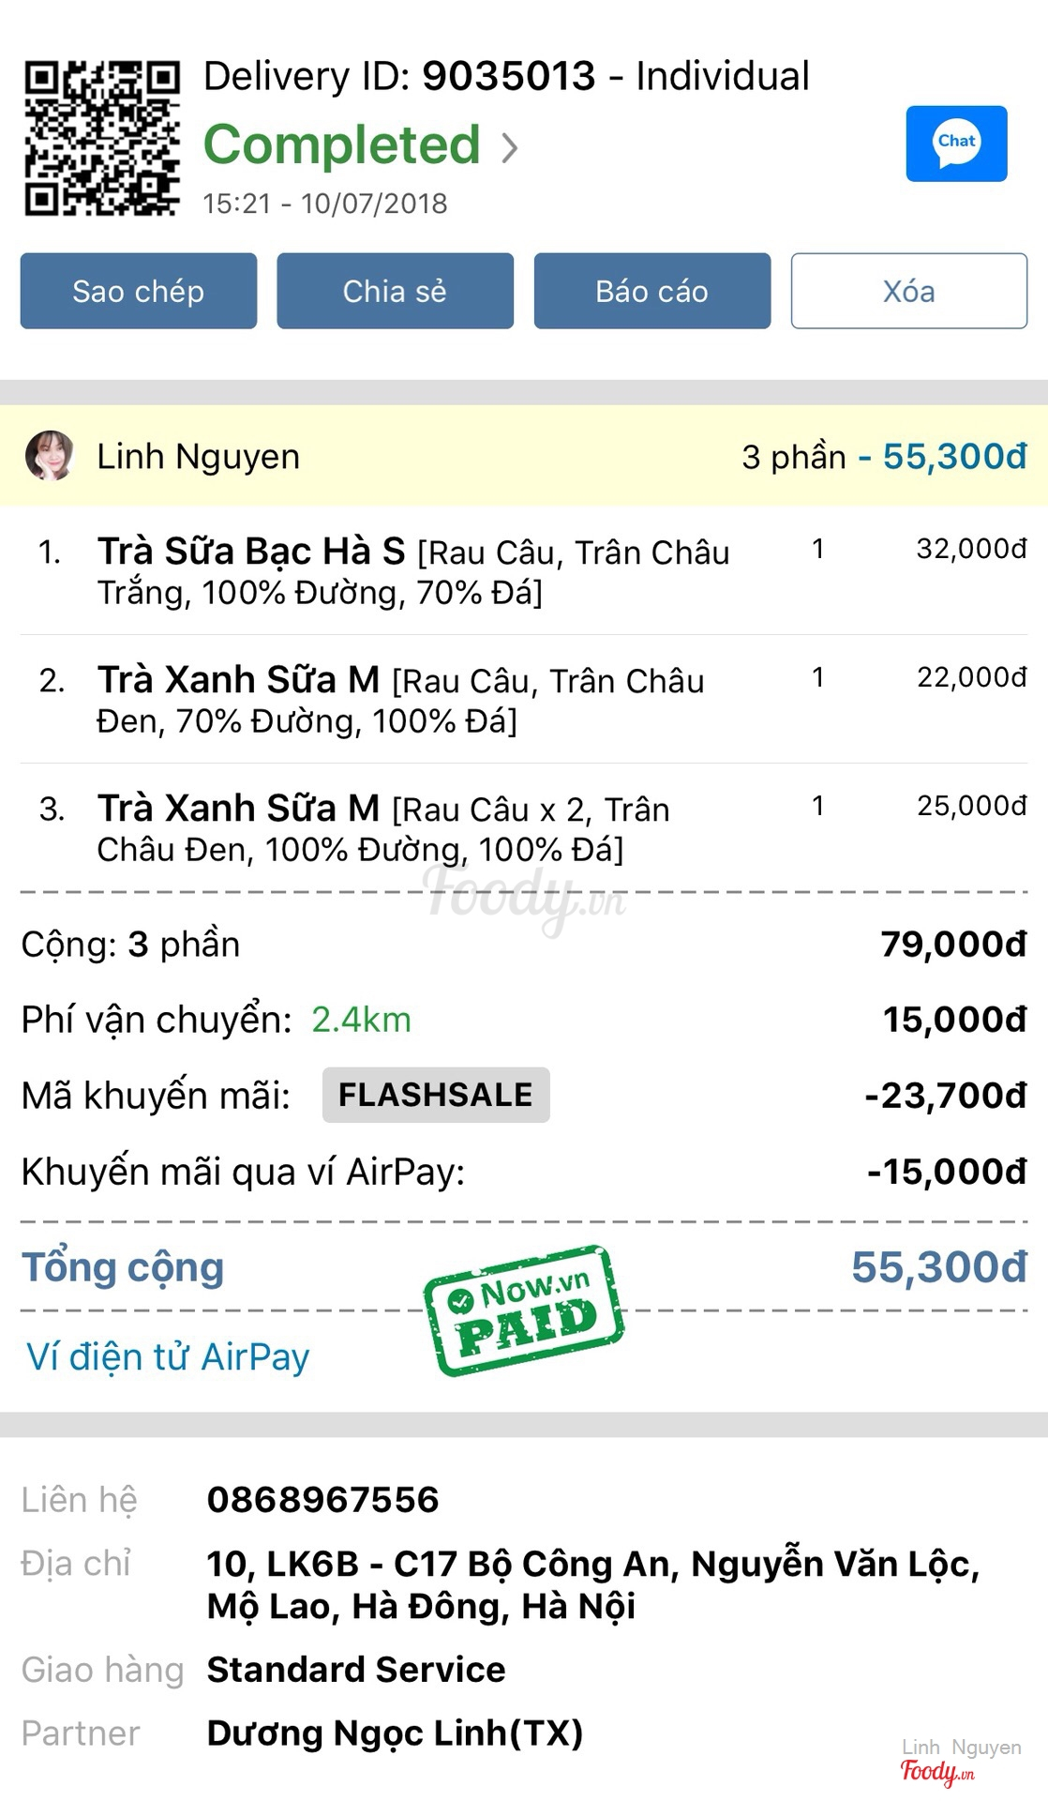
Task: Select the 25,000đ Trà Xanh Sữa M item
Action: [382, 827]
